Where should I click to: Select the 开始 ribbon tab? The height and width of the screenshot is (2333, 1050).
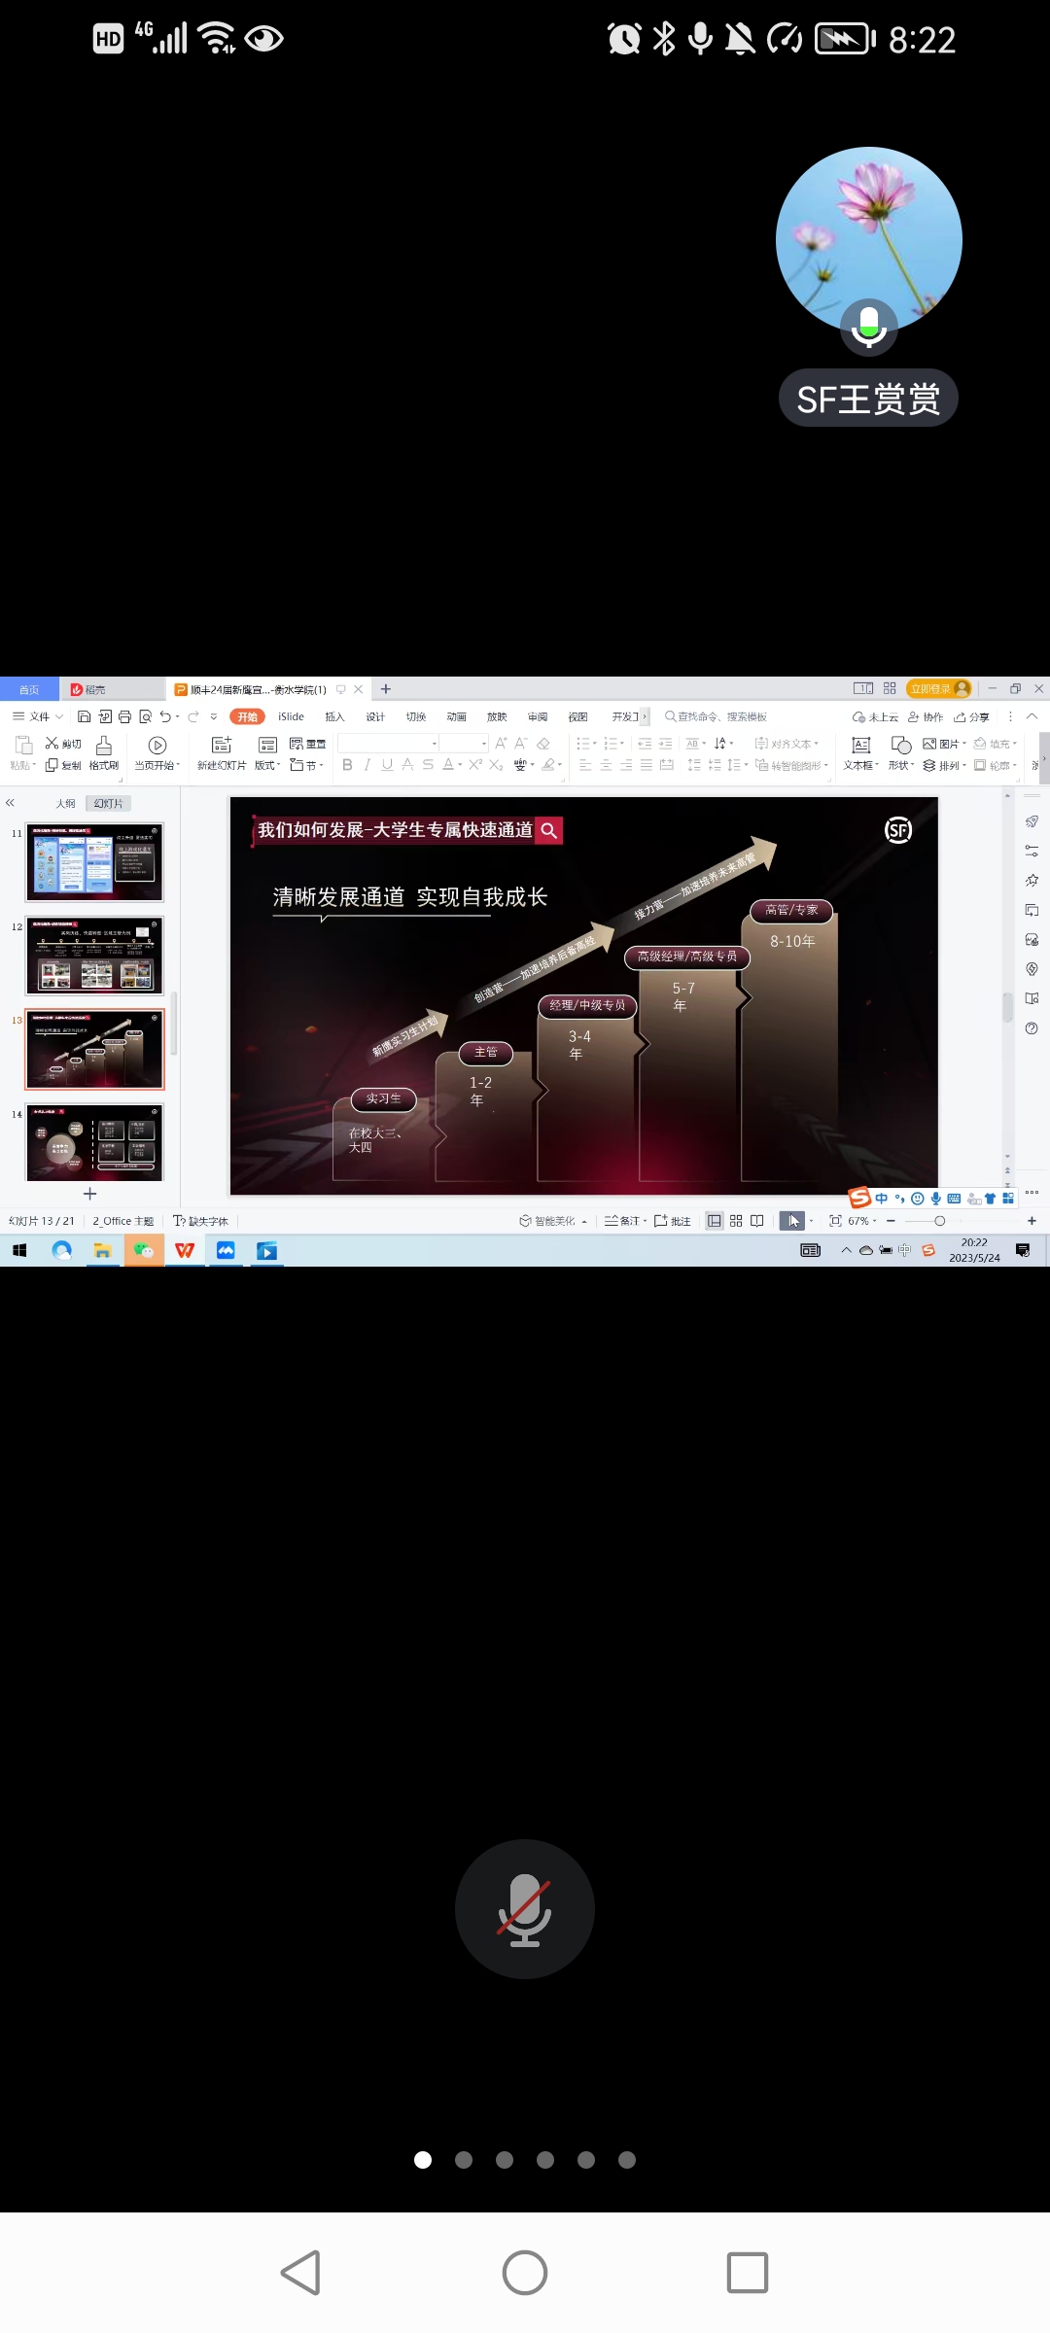point(247,716)
